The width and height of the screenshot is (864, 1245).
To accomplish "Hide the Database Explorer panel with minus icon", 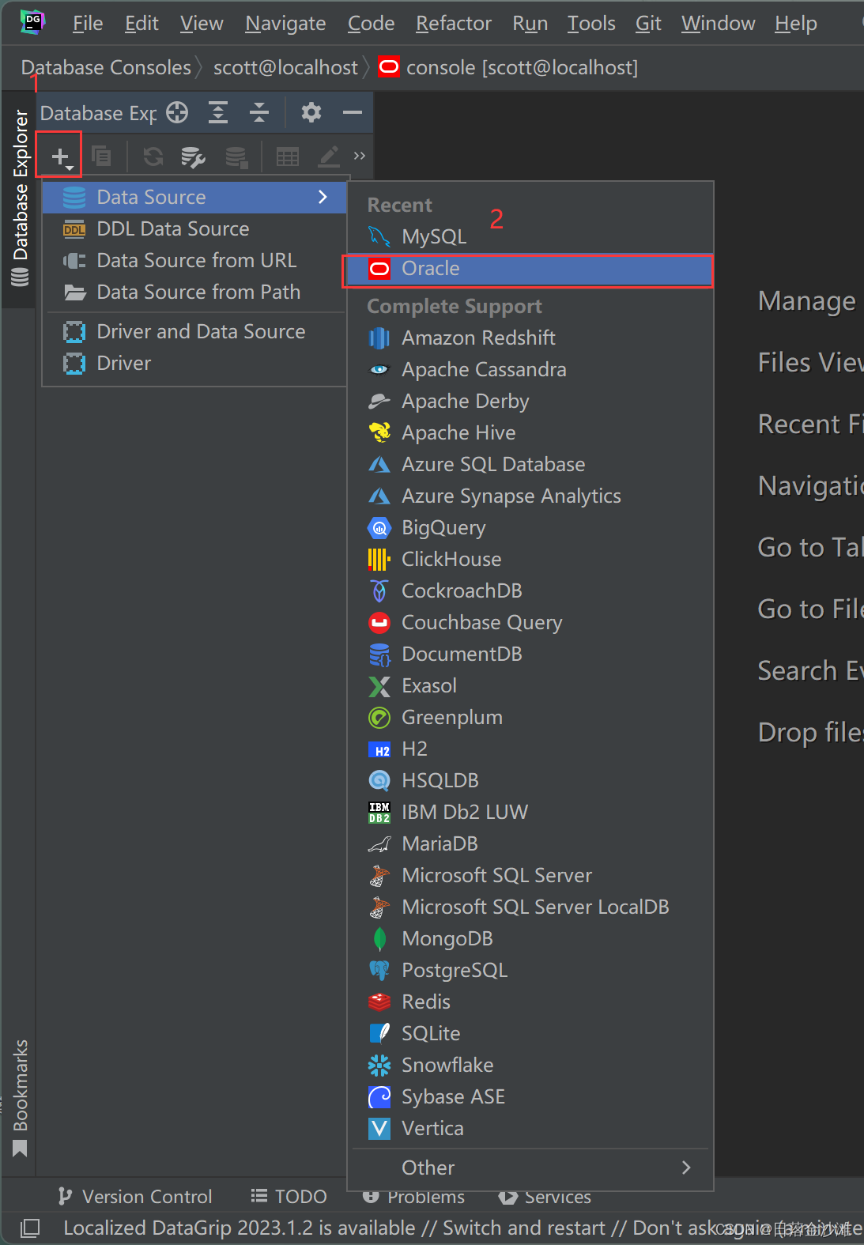I will [x=353, y=113].
